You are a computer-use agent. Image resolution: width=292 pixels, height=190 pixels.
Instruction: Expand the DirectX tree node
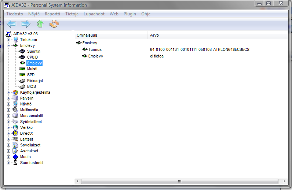[x=8, y=133]
